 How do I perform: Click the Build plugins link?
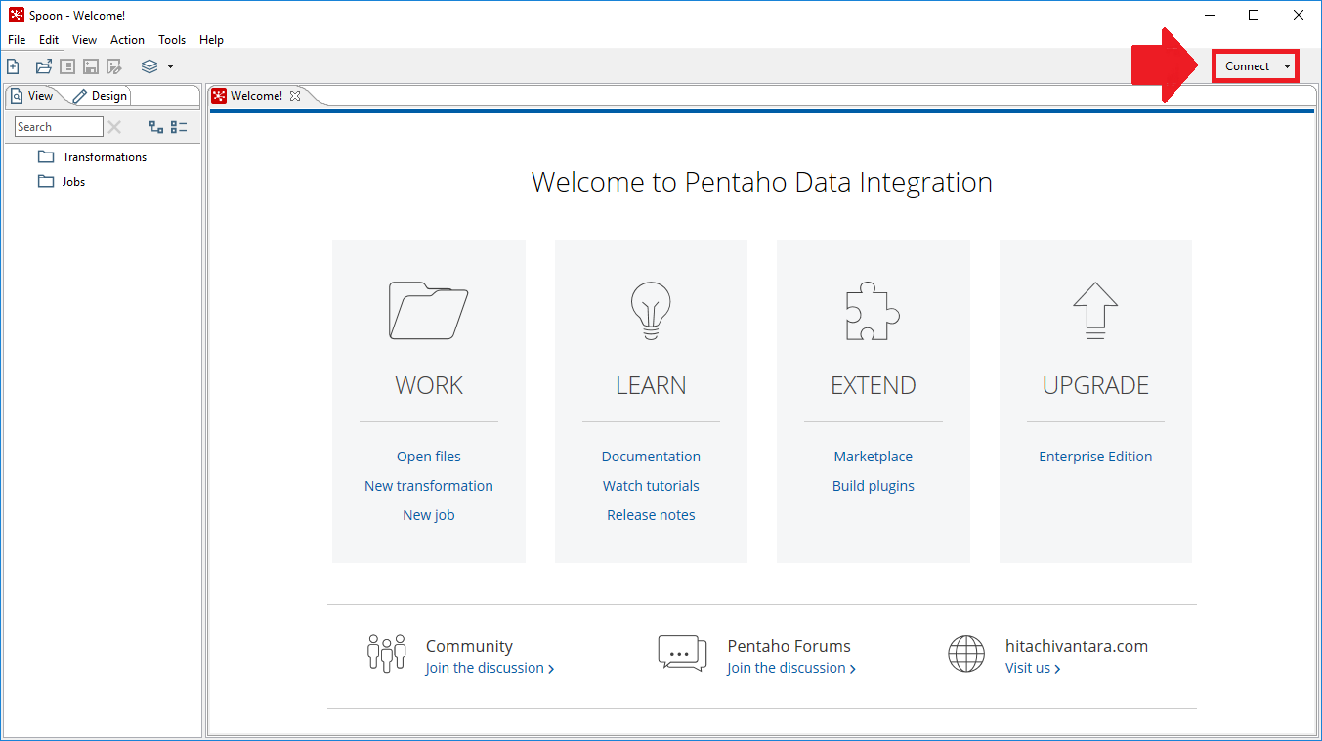pyautogui.click(x=873, y=486)
